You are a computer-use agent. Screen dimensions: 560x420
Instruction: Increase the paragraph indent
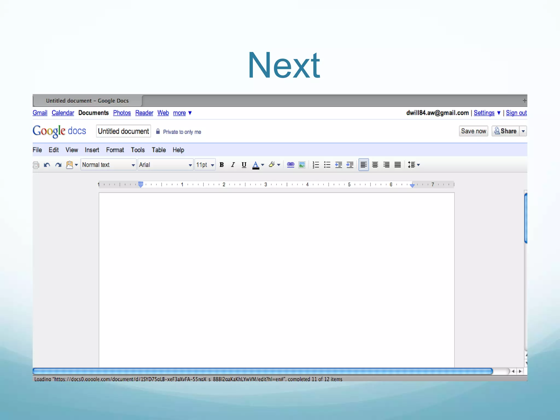(350, 165)
